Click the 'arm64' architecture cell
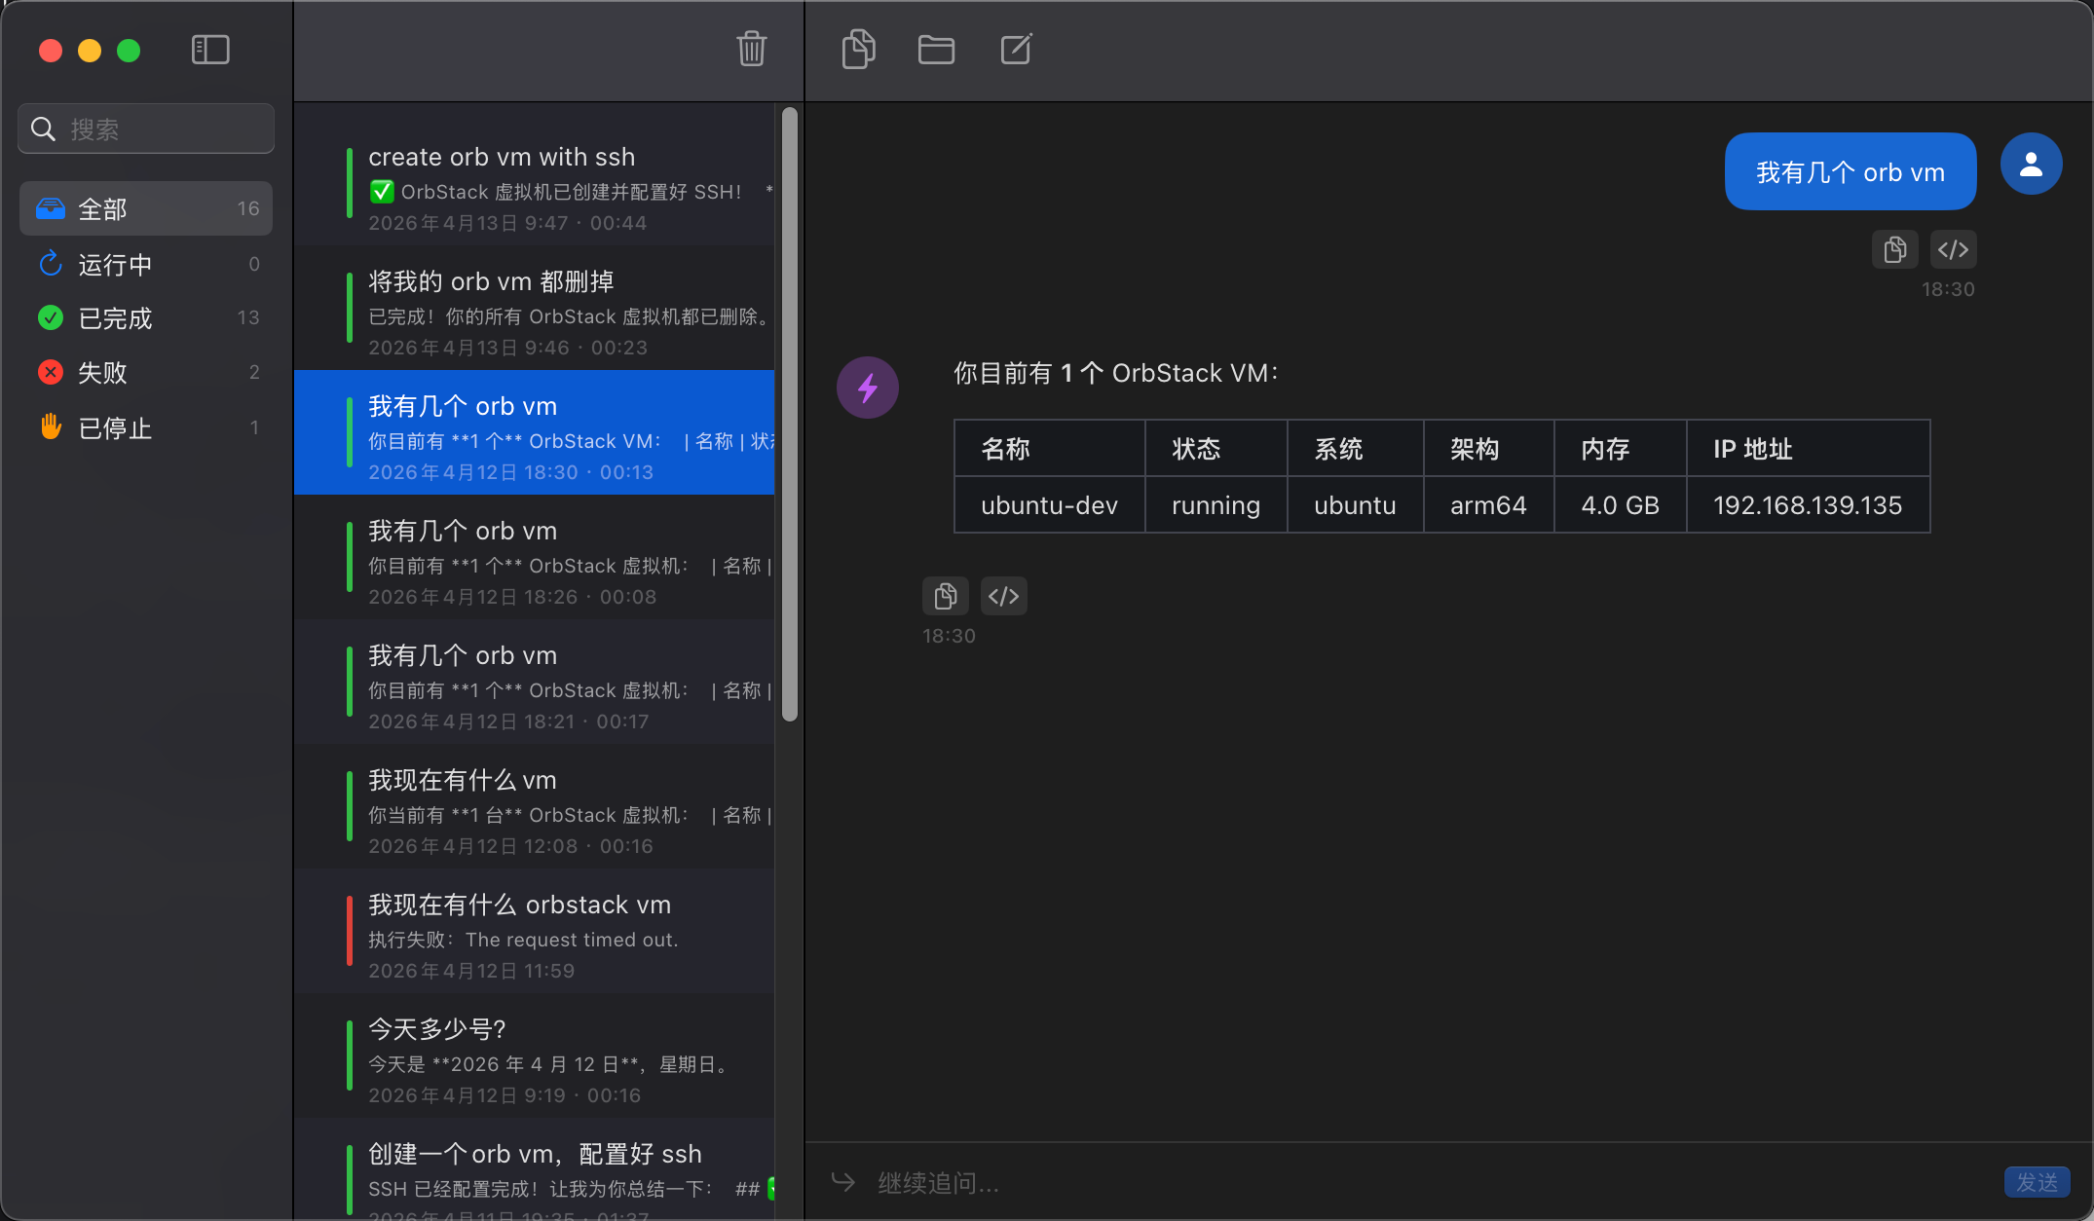Screen dimensions: 2094x1221 [x=1488, y=505]
